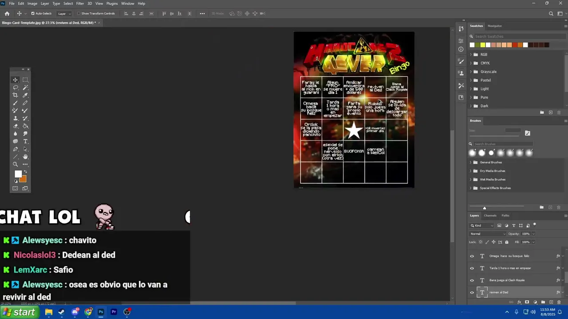Open the Normal blend mode dropdown

[487, 234]
